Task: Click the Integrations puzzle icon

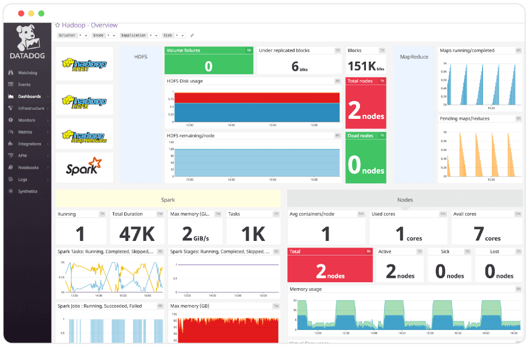Action: click(x=17, y=143)
